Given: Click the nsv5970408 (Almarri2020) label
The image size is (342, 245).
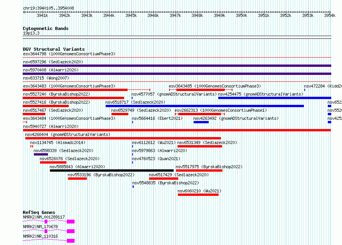Looking at the screenshot, I should pyautogui.click(x=51, y=70).
